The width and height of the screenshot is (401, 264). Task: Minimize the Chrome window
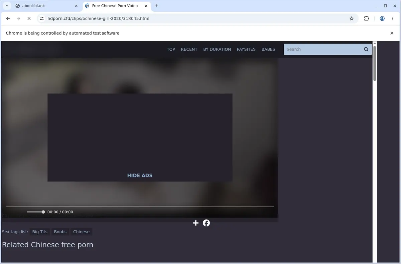pyautogui.click(x=375, y=6)
